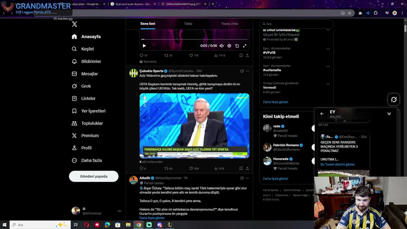Toggle video picture-in-picture icon

click(237, 46)
